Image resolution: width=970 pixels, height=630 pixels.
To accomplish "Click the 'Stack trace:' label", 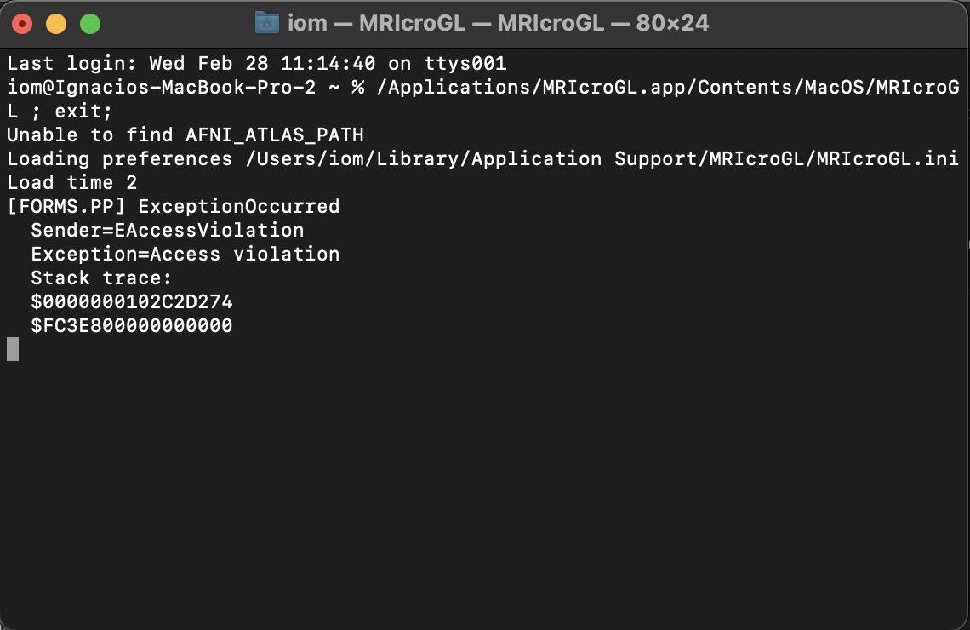I will coord(101,278).
